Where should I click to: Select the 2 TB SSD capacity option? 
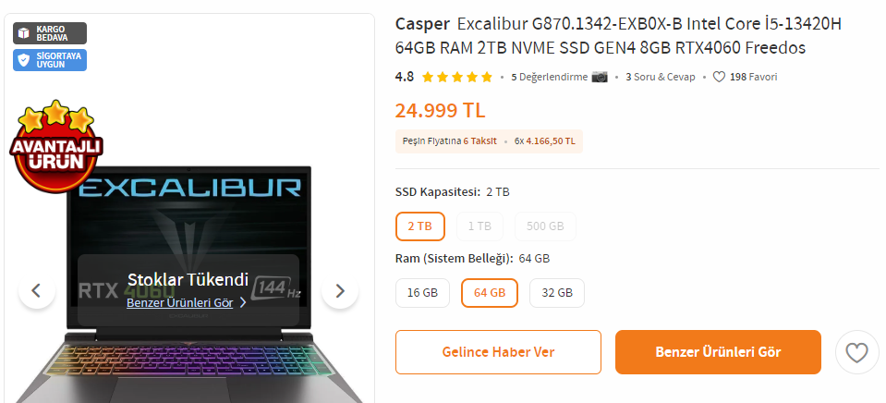click(420, 226)
